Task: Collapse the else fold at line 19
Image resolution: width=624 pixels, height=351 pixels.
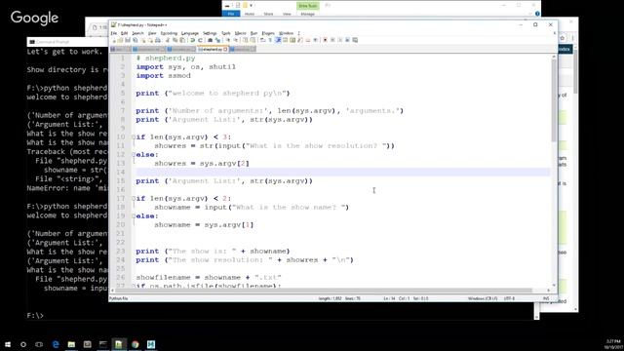Action: [134, 215]
